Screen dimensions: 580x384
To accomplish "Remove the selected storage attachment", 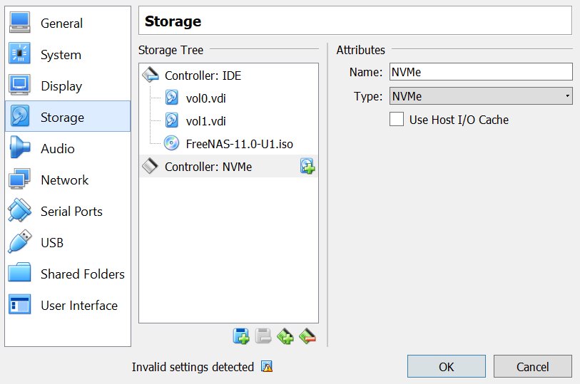I will pos(307,336).
